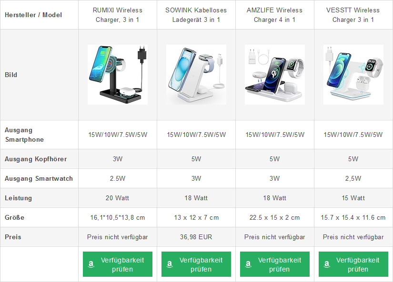Open the black RUMIXI charger product image
Viewport: 393px width, 282px height.
[118, 75]
